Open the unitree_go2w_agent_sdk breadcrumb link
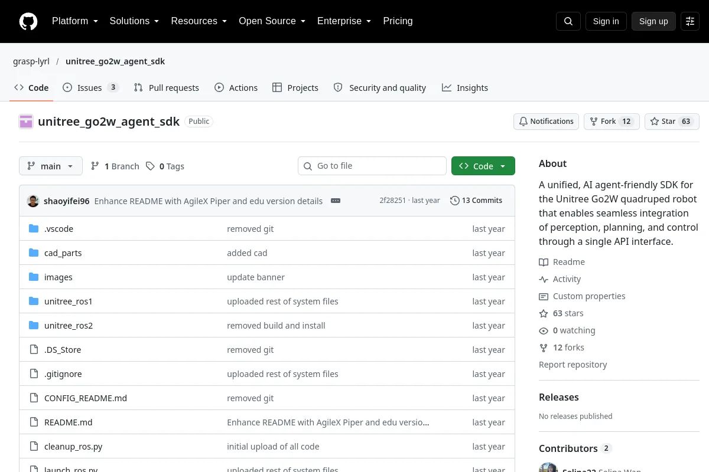This screenshot has width=709, height=472. 115,61
